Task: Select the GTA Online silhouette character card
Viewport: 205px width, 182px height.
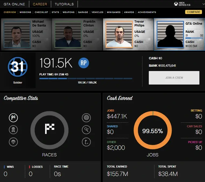Action: pos(179,34)
